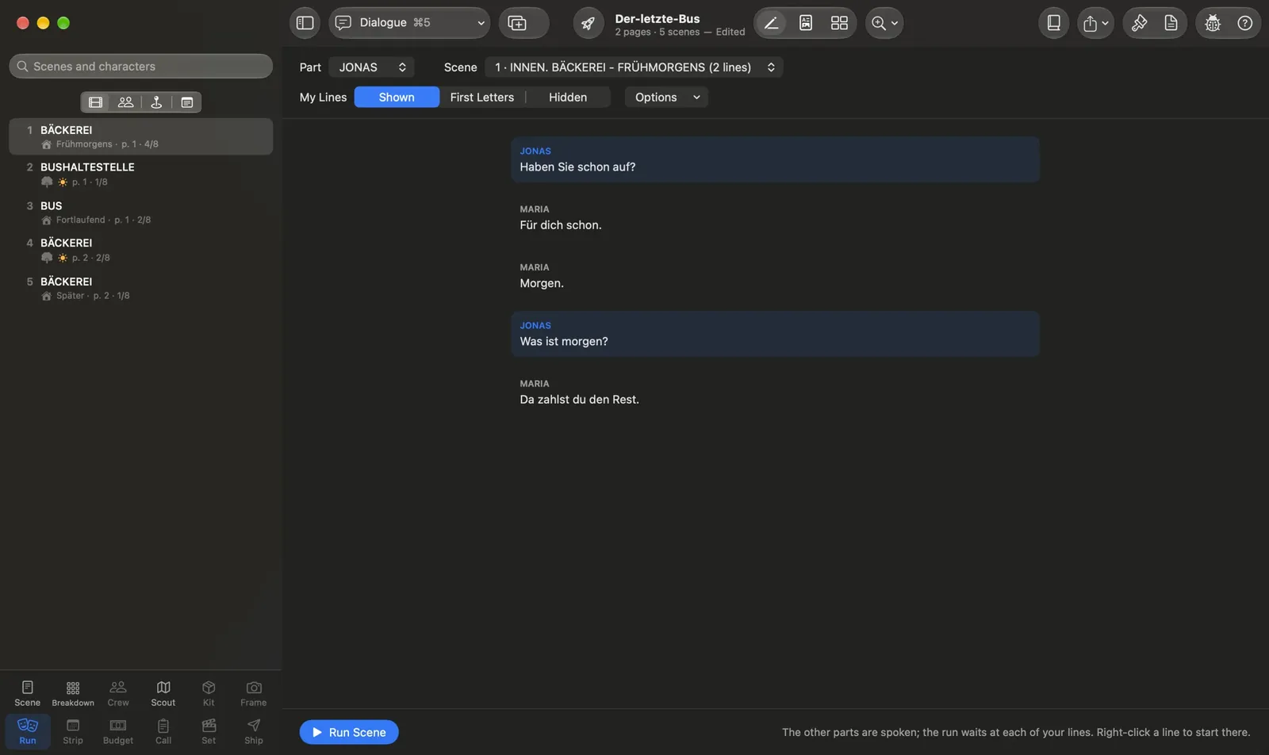Open the Budget tab
The image size is (1269, 755).
pos(118,731)
